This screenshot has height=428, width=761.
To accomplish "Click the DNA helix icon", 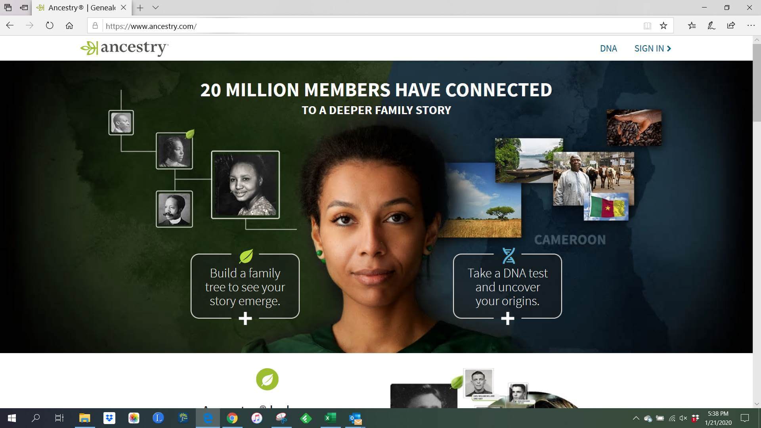I will pos(509,256).
